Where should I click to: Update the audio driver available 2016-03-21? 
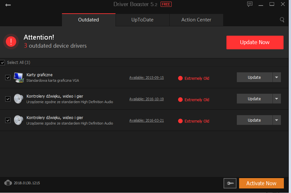(254, 120)
